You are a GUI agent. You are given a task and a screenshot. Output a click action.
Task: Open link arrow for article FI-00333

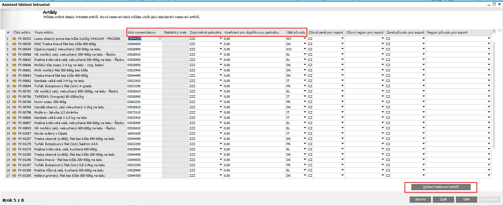click(15, 39)
